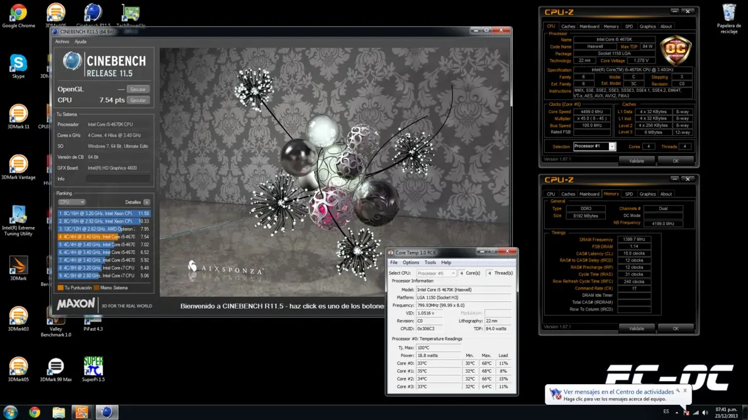Launch Skype from the desktop

(18, 66)
